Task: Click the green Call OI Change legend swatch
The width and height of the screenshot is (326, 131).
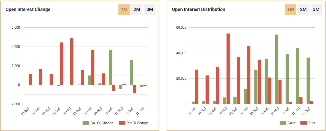Action: pos(86,123)
